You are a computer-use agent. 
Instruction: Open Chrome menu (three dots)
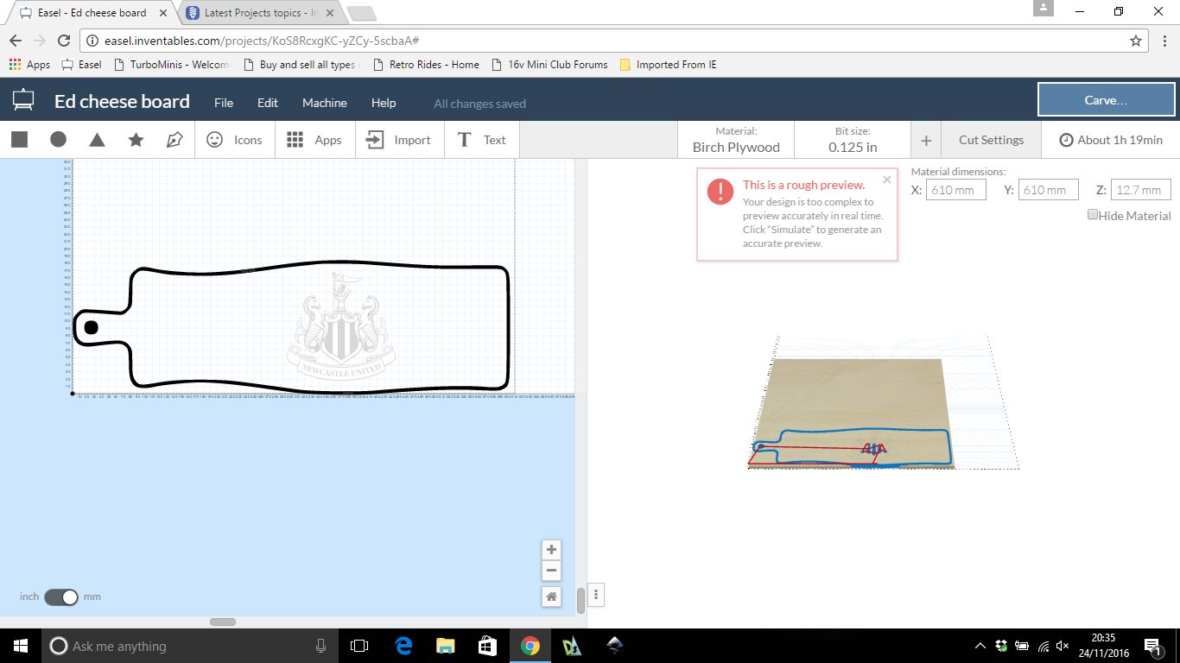tap(1164, 41)
